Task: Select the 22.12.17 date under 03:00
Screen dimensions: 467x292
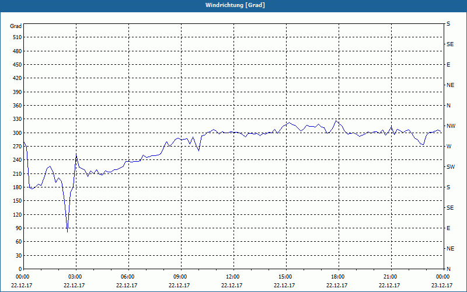Action: (74, 285)
